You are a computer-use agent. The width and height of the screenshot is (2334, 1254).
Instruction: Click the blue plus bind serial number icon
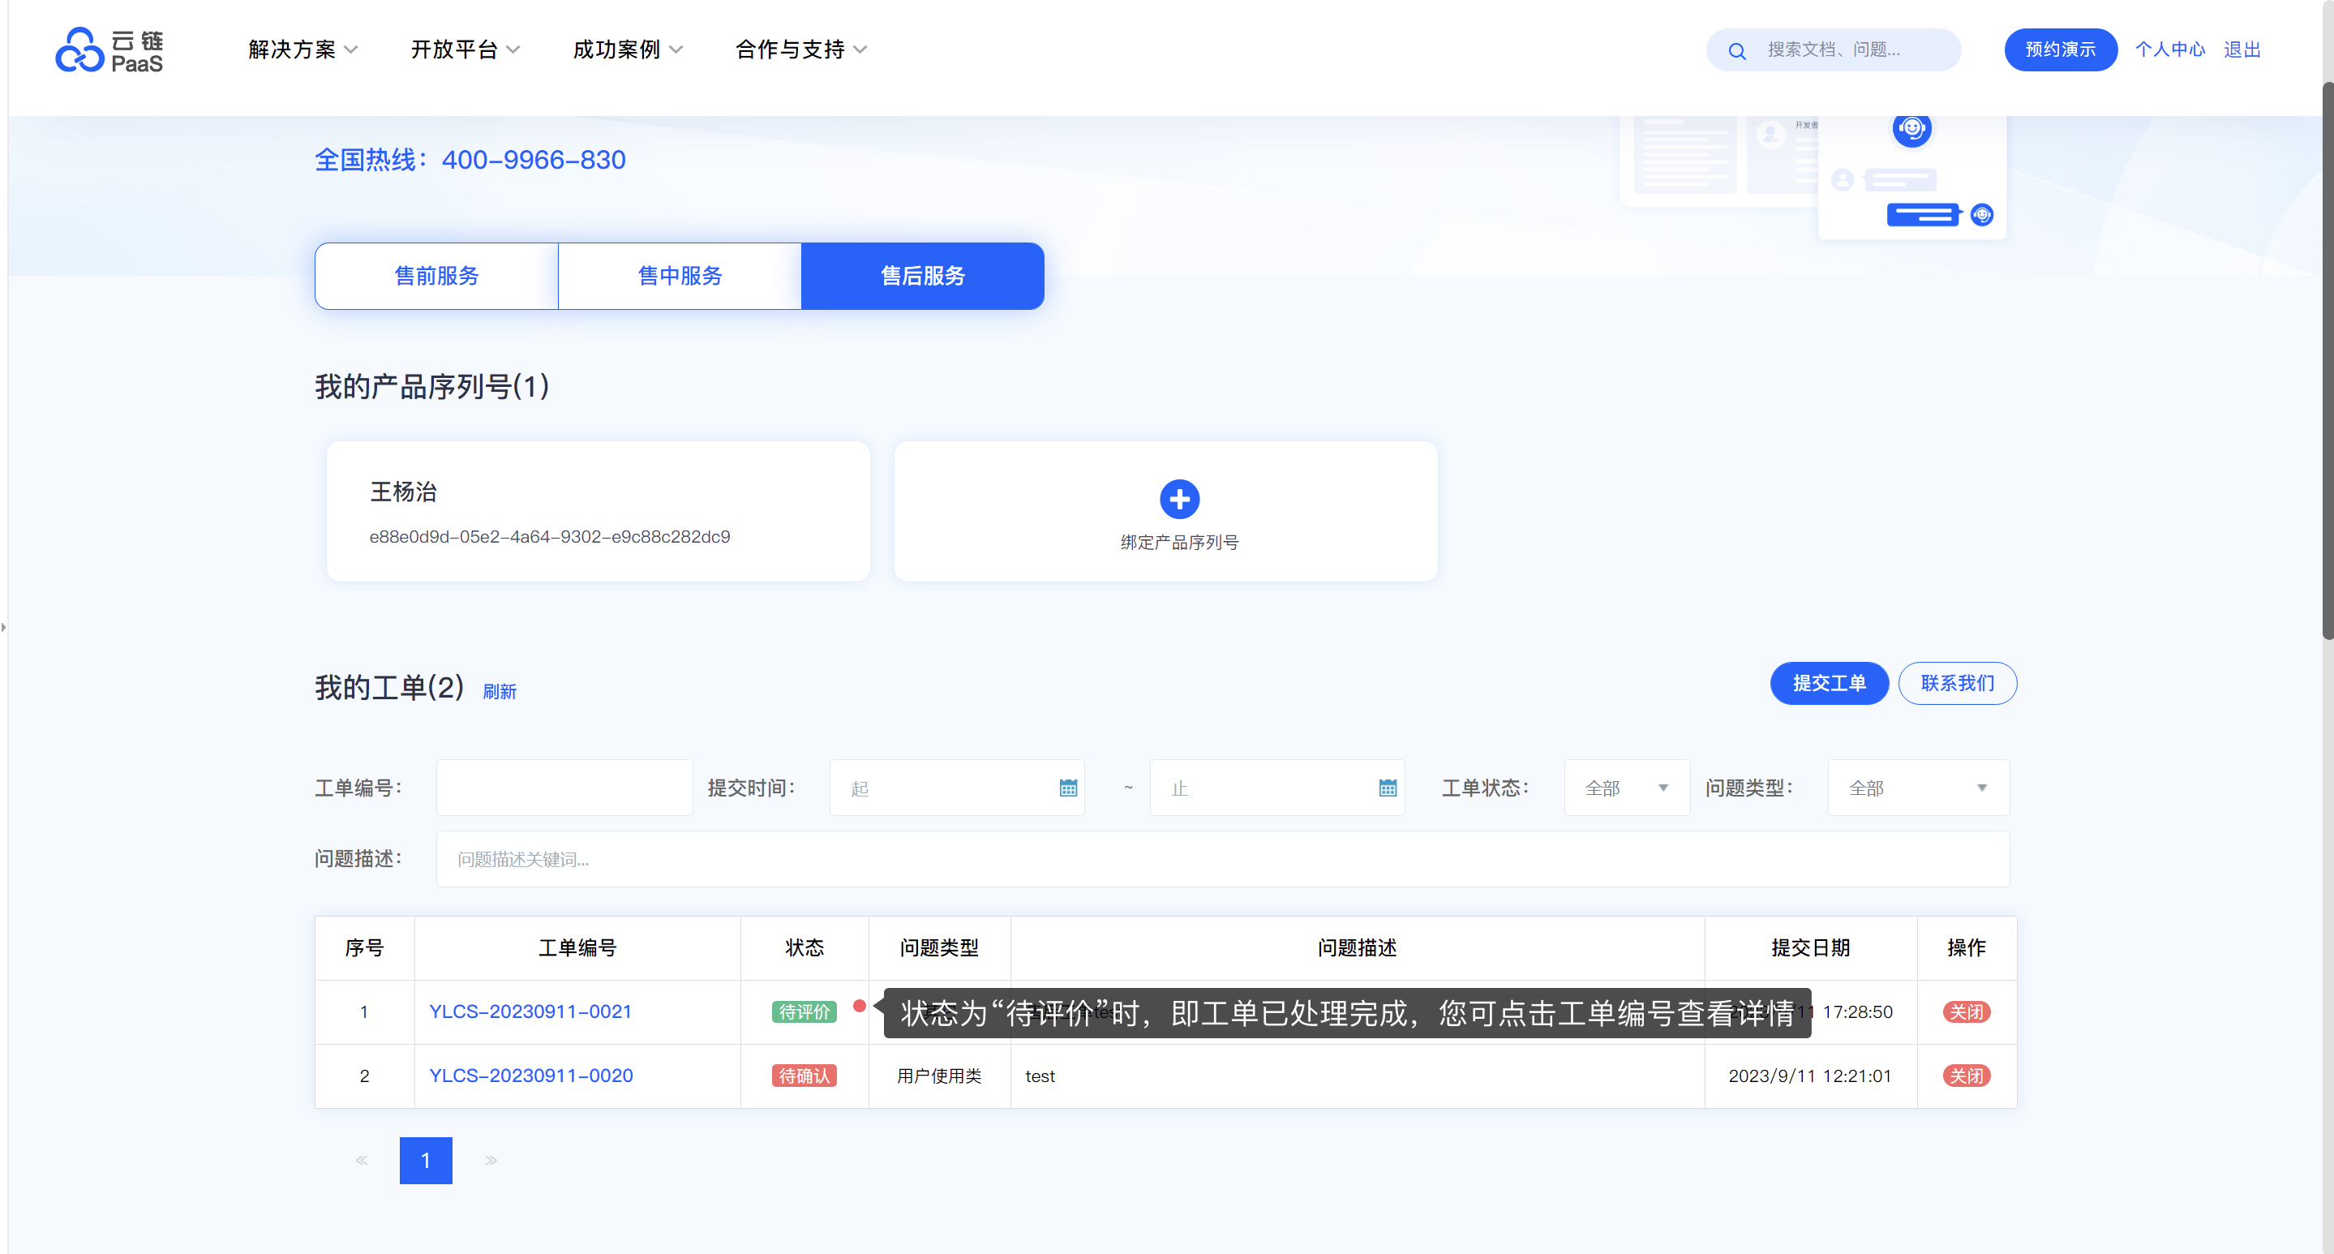point(1179,499)
